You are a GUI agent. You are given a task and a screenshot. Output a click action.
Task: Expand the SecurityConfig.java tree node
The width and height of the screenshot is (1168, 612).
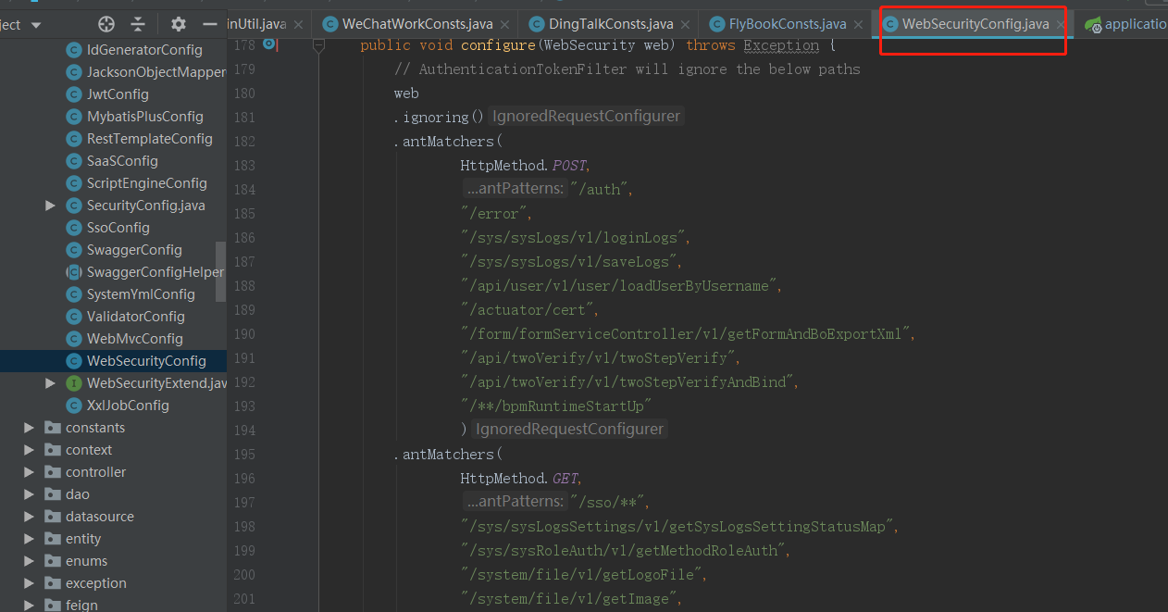(x=51, y=206)
